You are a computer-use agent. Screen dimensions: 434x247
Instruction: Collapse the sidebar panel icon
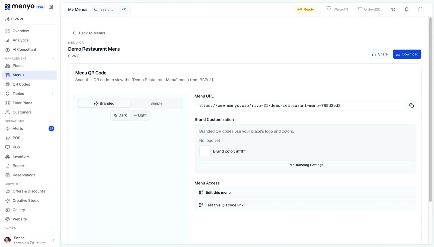click(51, 7)
